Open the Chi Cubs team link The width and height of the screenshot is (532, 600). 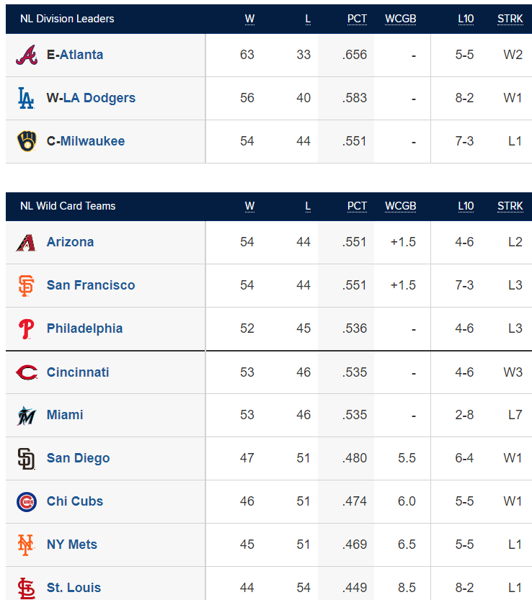[x=75, y=501]
